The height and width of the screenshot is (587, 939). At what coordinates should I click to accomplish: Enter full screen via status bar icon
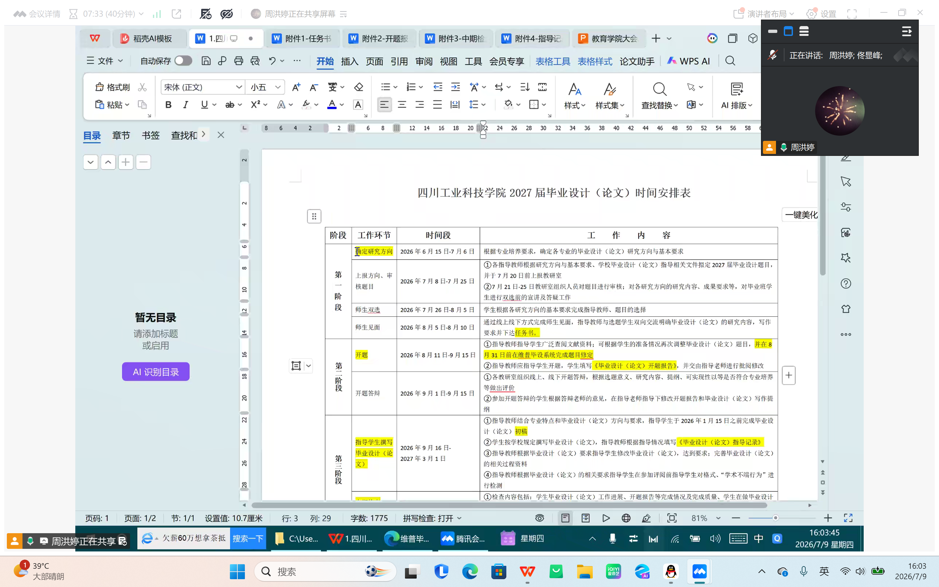848,518
